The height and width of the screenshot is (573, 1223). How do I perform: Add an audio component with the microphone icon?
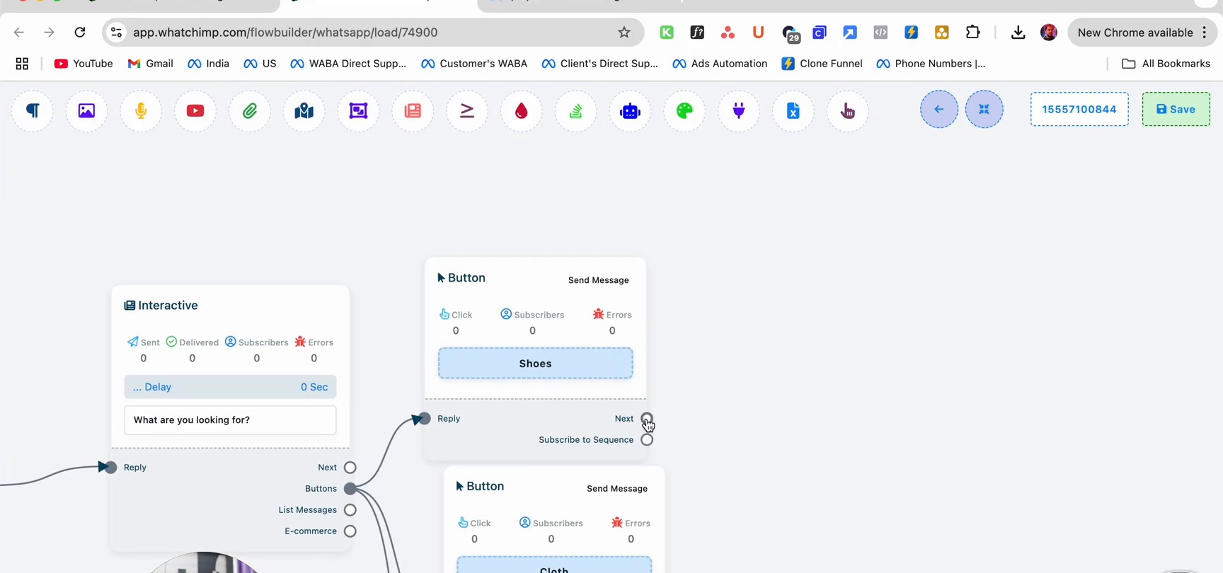coord(141,110)
